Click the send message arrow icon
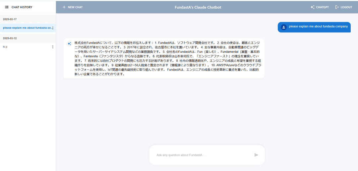Screen dimensions: 358x171 click(x=256, y=155)
